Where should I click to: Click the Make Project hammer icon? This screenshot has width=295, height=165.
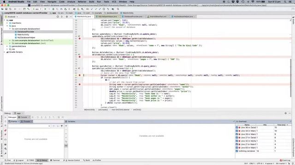(x=29, y=9)
